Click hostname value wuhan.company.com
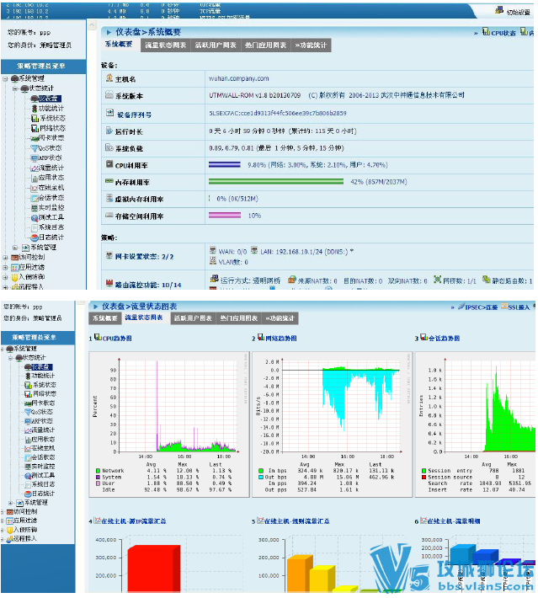This screenshot has width=538, height=598. coord(238,78)
